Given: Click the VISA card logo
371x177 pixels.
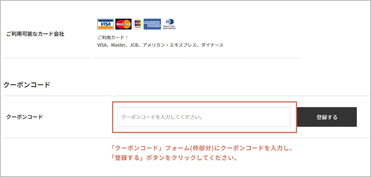Looking at the screenshot, I should pyautogui.click(x=105, y=24).
